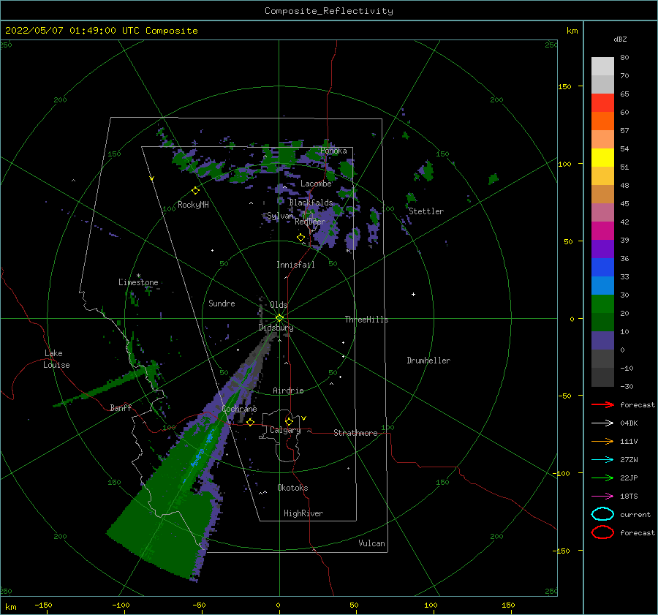Click the Cochrane label
The image size is (658, 615).
(239, 409)
